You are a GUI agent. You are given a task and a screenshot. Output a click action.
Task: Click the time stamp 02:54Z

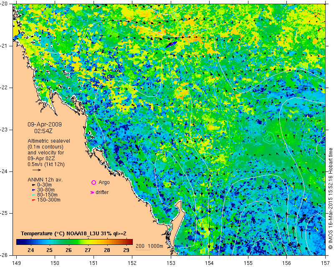point(43,131)
